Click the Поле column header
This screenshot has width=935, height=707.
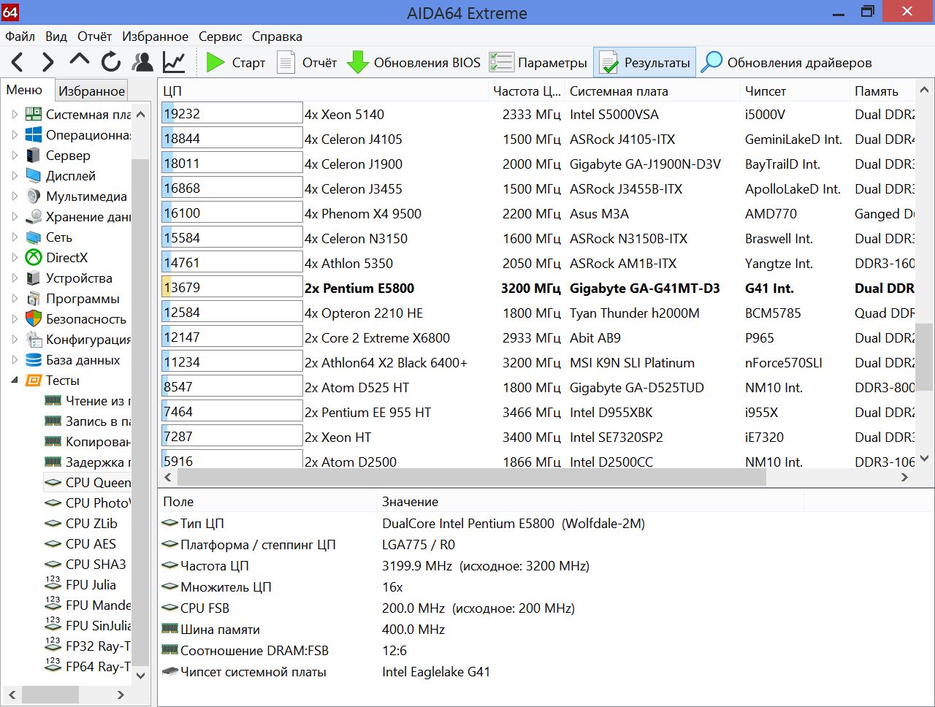[x=267, y=502]
